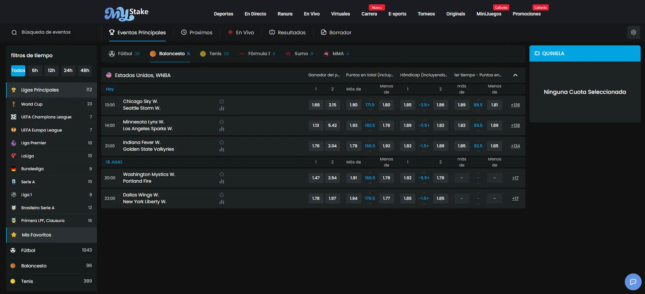This screenshot has height=294, width=645.
Task: Click the MyStake logo
Action: [x=126, y=14]
